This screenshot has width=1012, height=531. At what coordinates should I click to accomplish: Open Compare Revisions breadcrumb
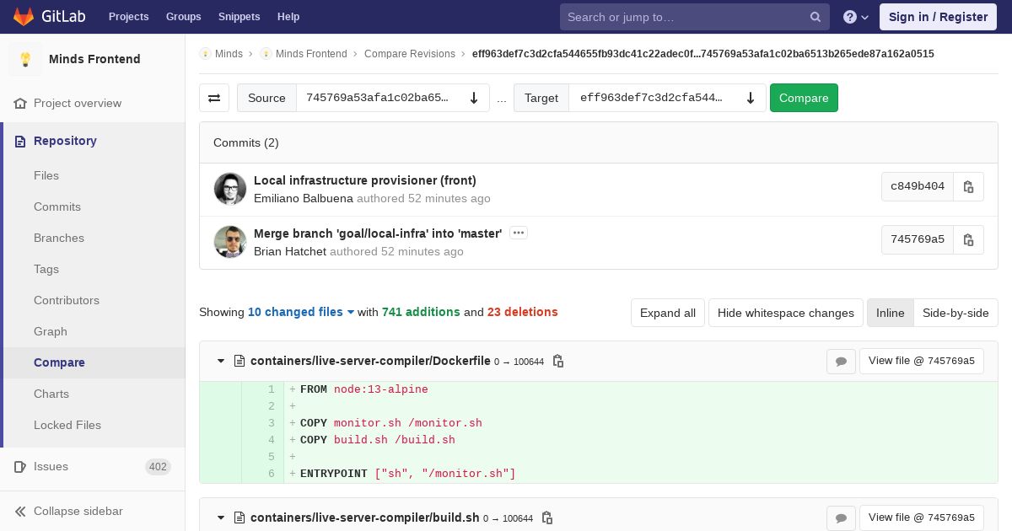coord(410,54)
